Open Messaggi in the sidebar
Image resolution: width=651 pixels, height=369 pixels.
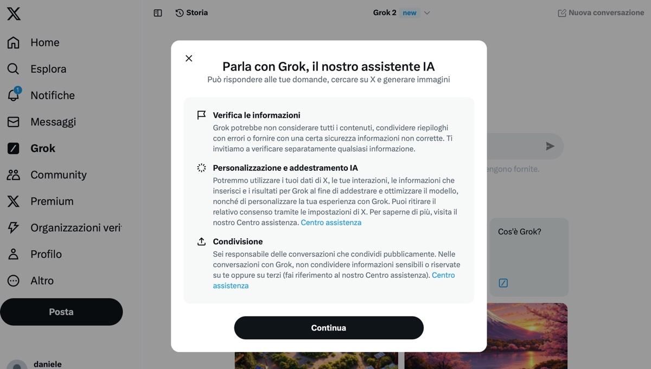click(42, 122)
